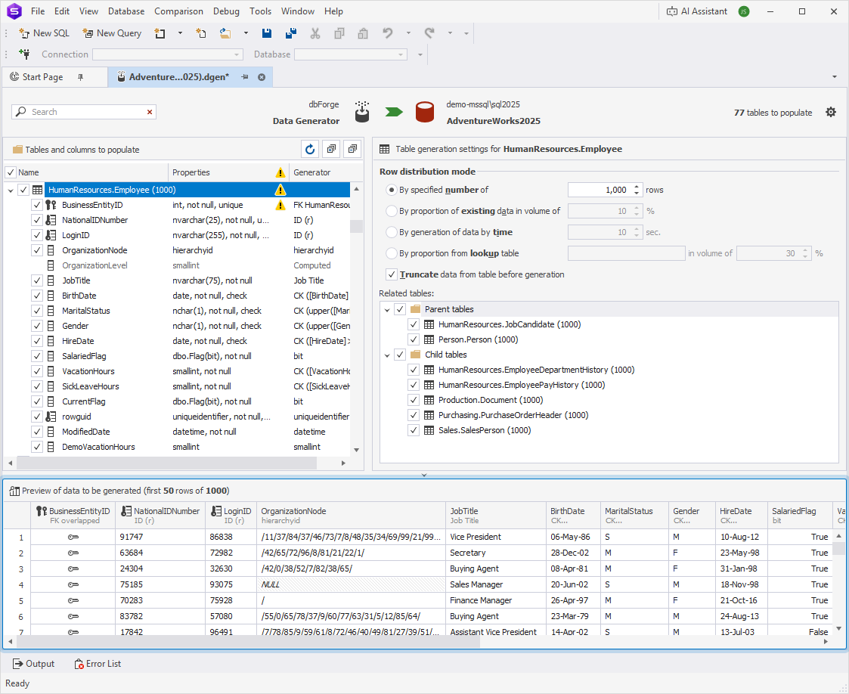Viewport: 849px width, 694px height.
Task: Click the New SQL toolbar button
Action: tap(45, 33)
